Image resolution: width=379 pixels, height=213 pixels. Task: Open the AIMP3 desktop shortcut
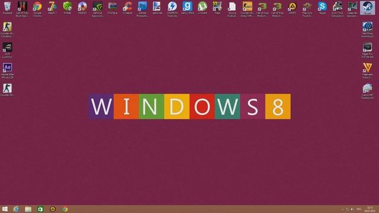coord(293,8)
